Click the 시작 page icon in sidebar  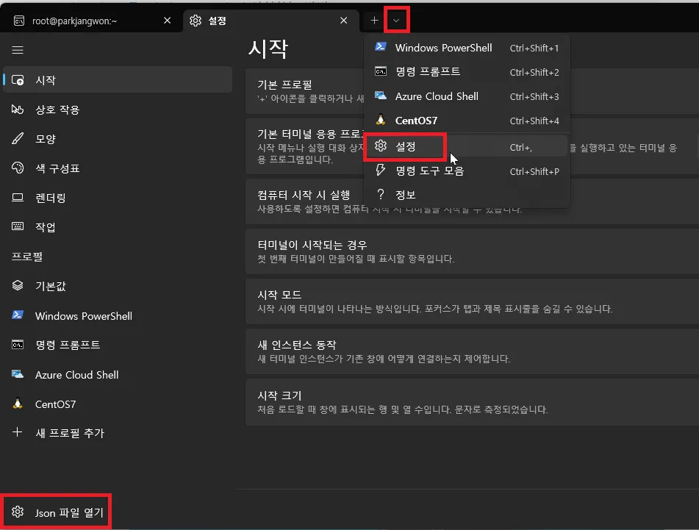tap(18, 80)
